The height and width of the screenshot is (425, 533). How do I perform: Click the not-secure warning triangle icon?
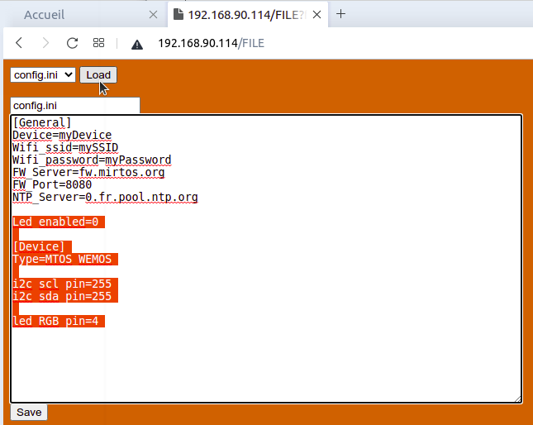coord(137,44)
